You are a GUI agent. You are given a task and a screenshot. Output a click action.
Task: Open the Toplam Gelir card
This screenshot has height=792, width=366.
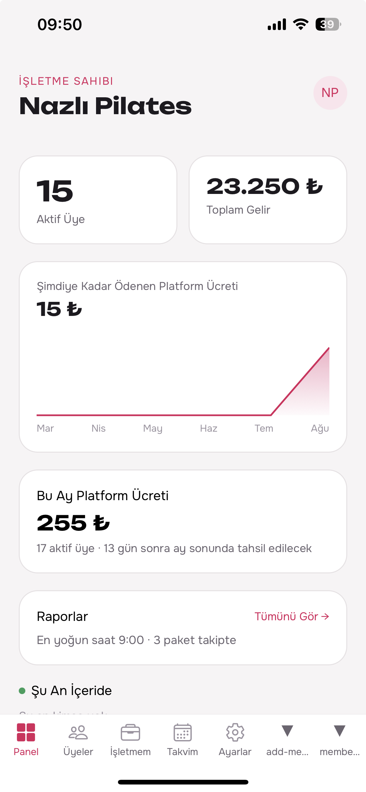click(268, 200)
